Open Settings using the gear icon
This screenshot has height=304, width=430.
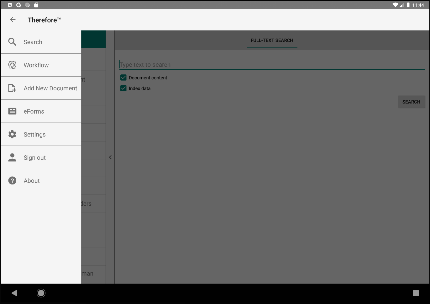pyautogui.click(x=12, y=135)
